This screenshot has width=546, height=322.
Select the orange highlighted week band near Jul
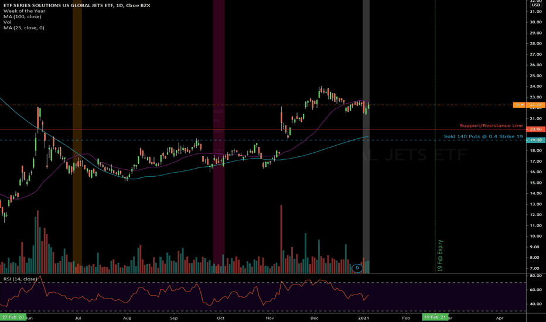coord(77,136)
